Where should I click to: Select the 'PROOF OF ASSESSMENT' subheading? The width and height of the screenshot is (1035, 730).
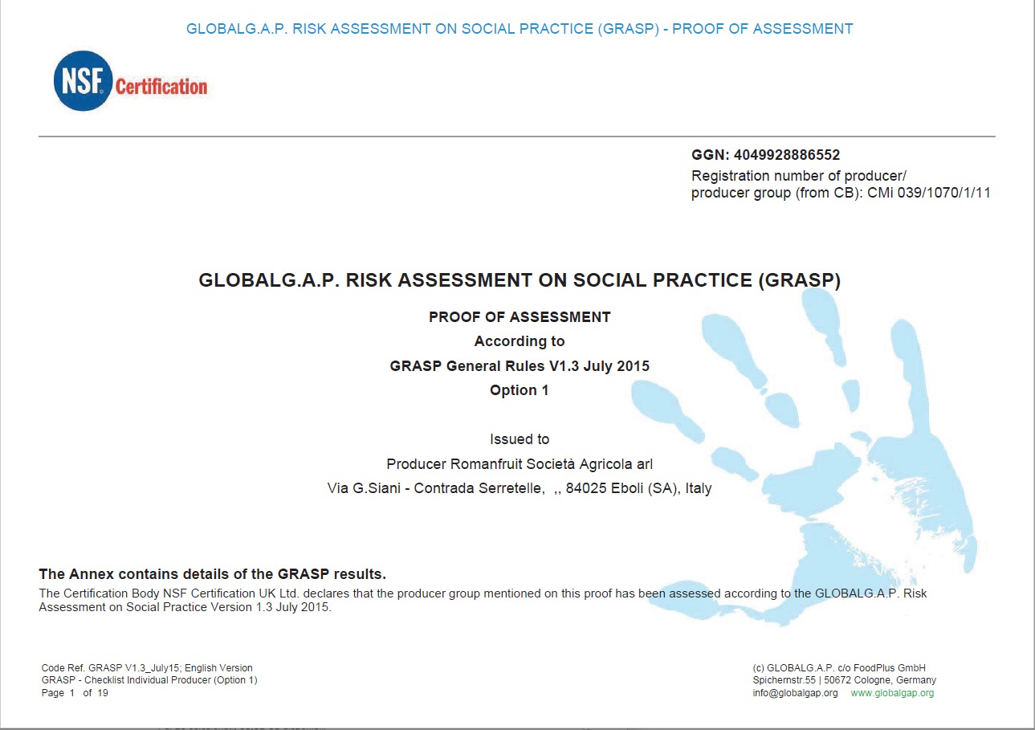(520, 317)
